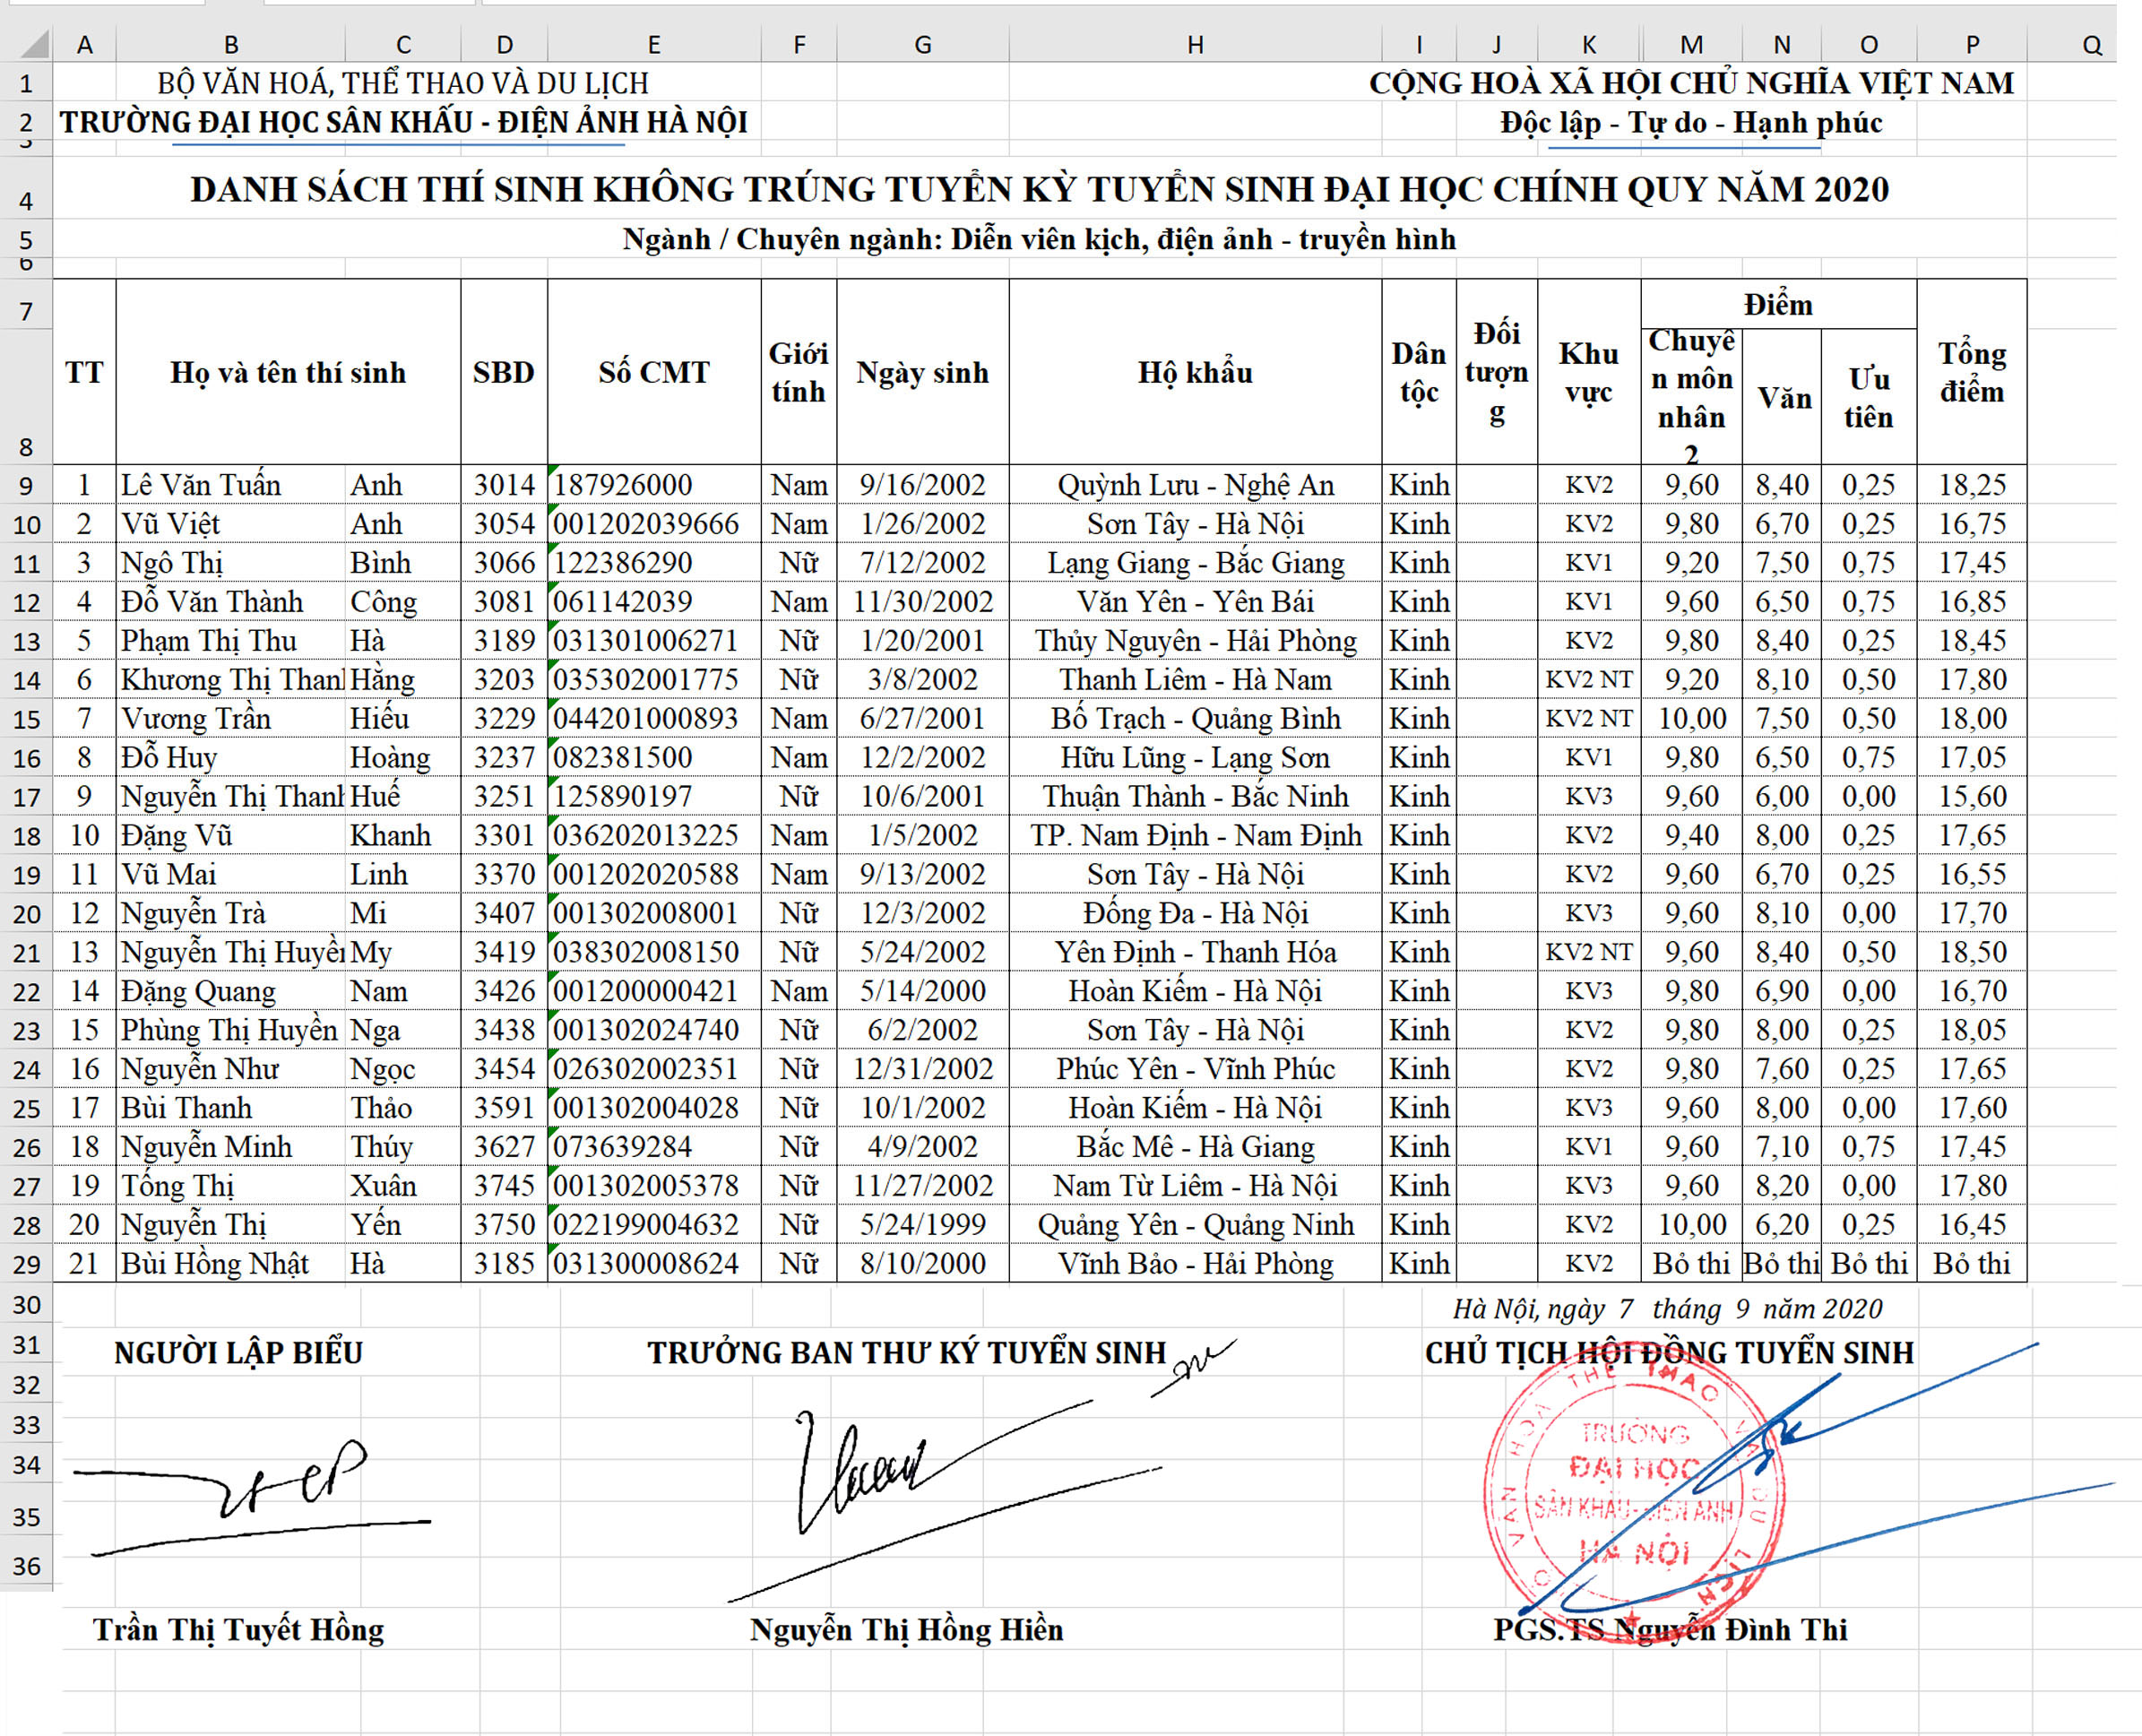Screen dimensions: 2142x1736
Task: Click the 'Hộ khẩu' header cell
Action: (1195, 372)
